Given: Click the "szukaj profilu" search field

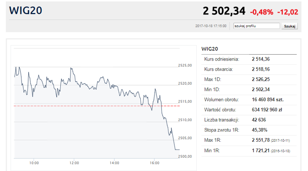Looking at the screenshot, I should point(256,26).
